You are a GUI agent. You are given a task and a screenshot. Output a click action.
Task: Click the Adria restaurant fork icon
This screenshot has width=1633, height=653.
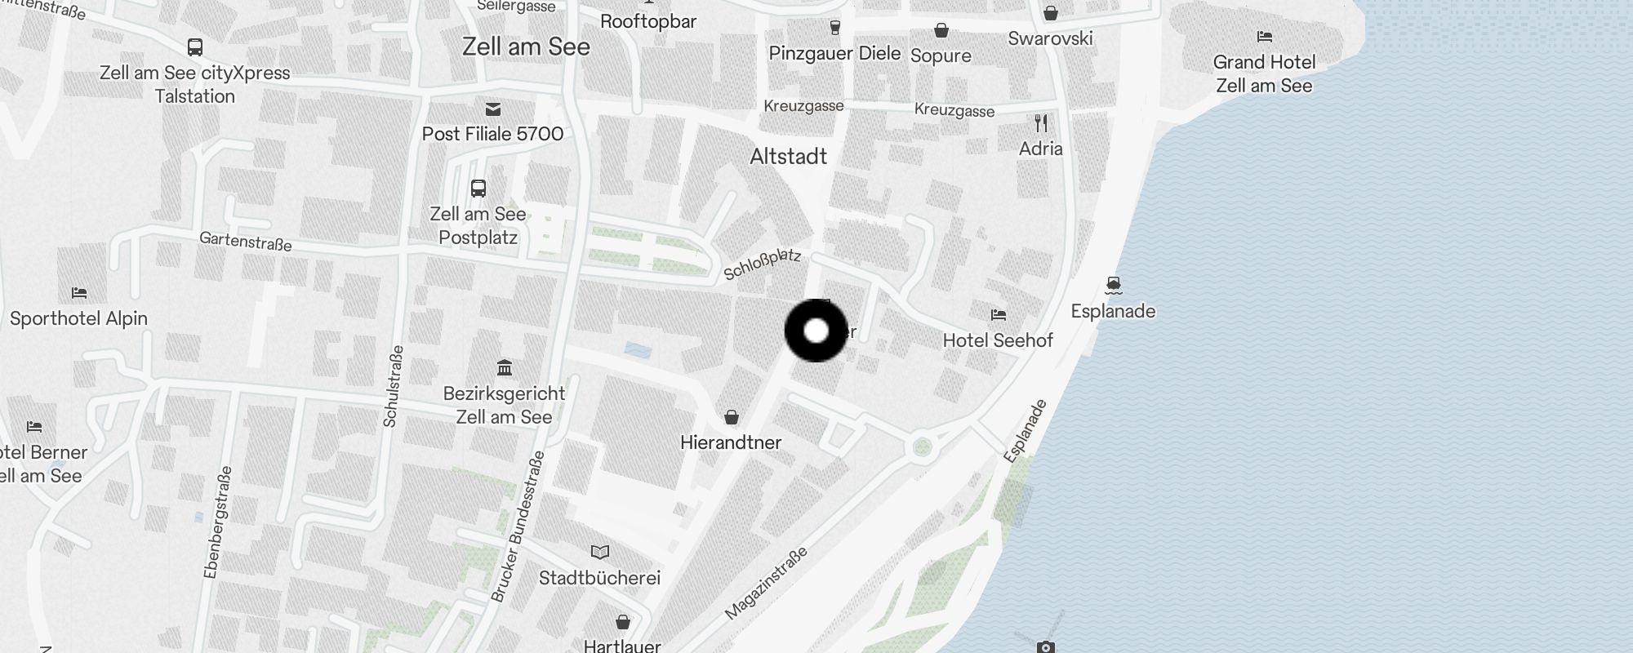[x=1040, y=123]
